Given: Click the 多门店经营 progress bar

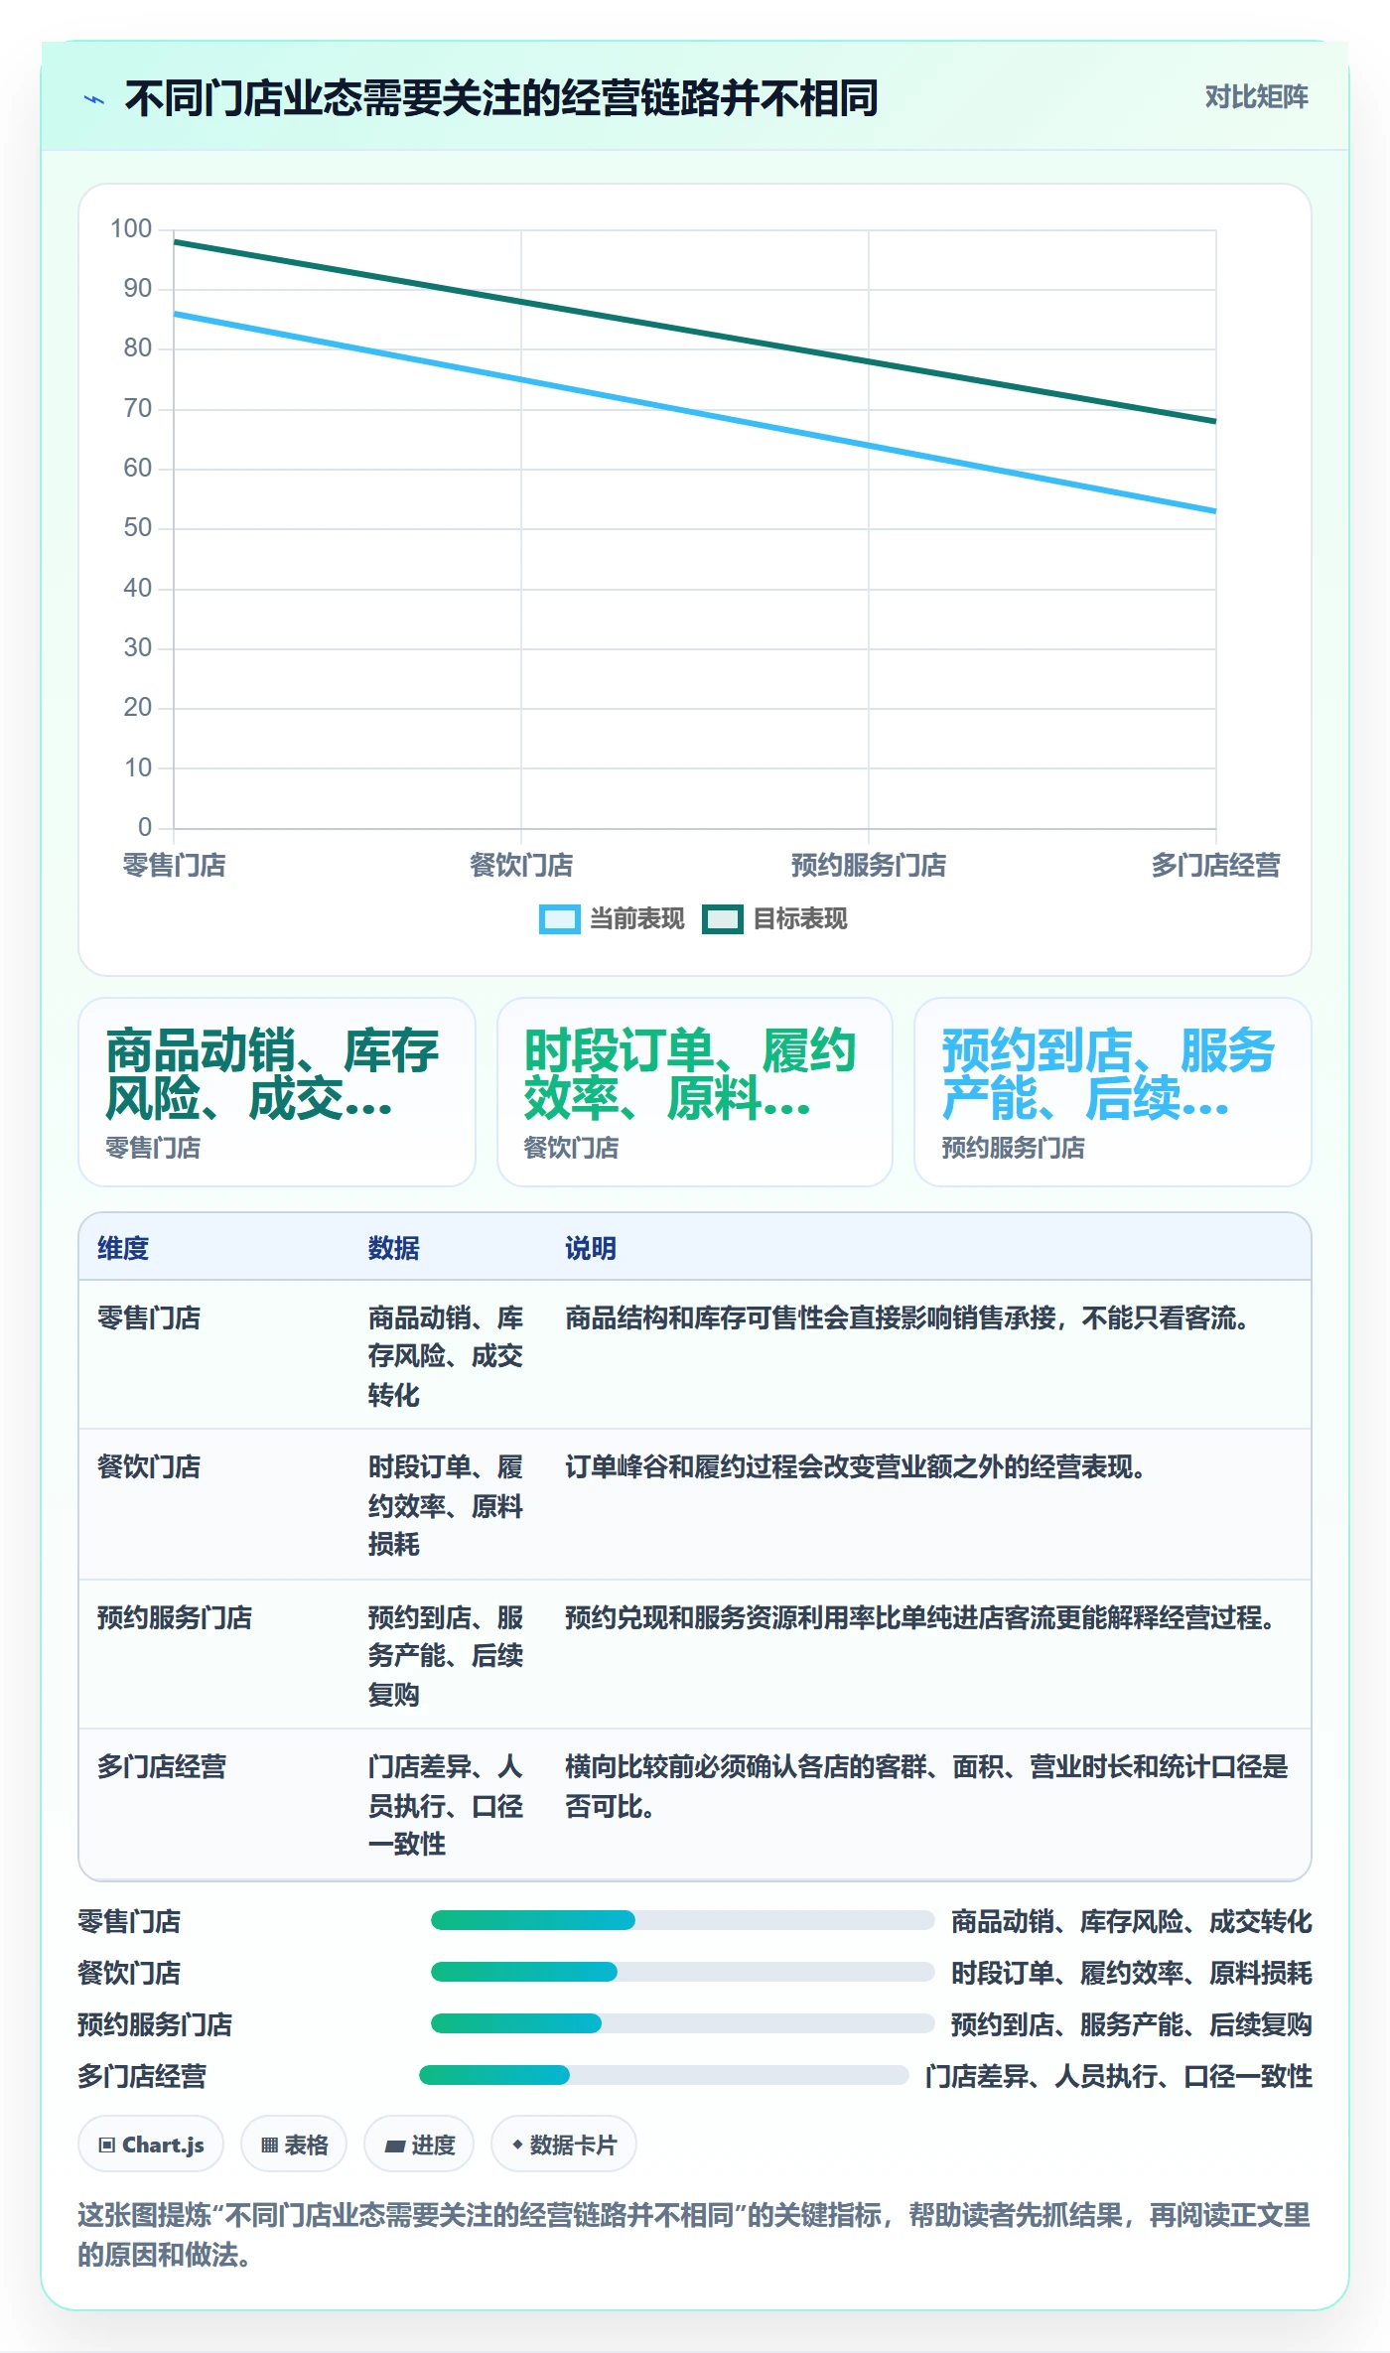Looking at the screenshot, I should click(663, 2075).
